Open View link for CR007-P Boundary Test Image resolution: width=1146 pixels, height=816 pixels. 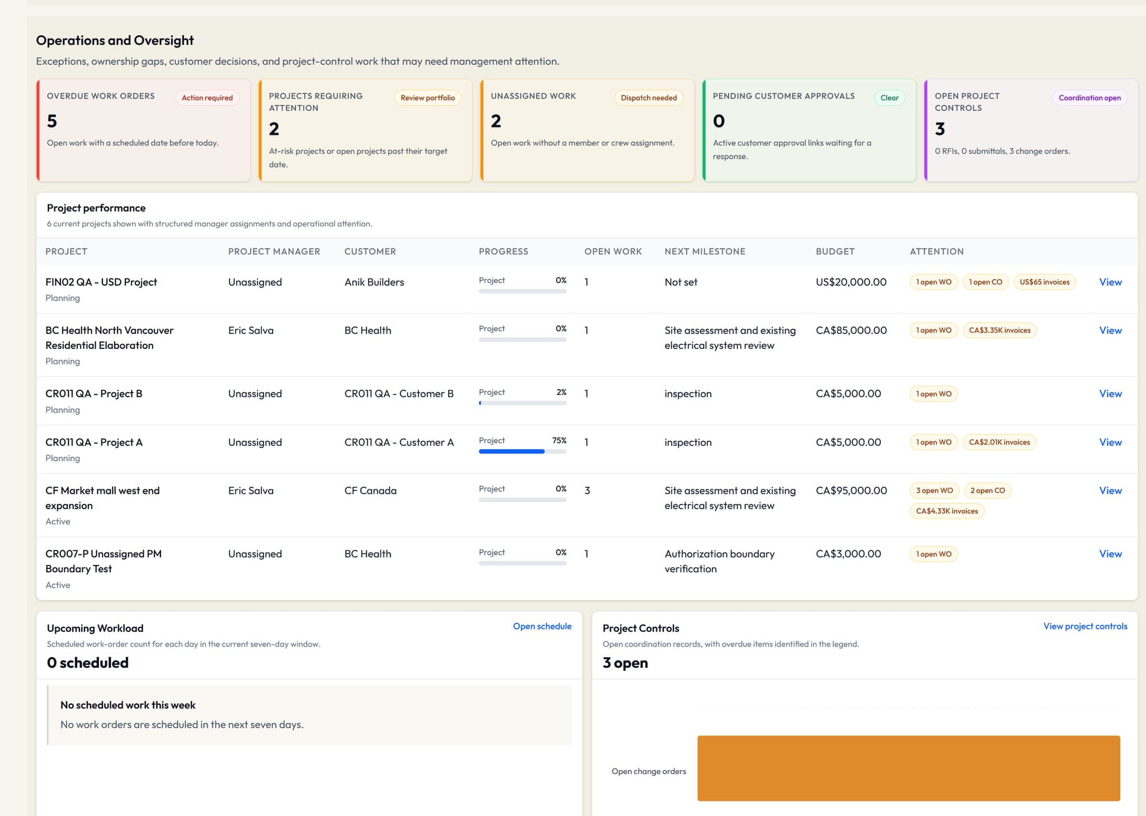pos(1110,554)
